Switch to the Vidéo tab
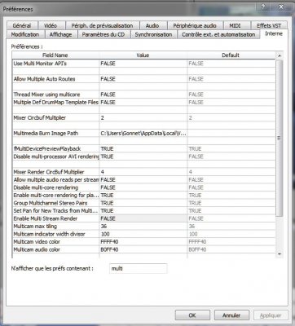The height and width of the screenshot is (326, 295). point(51,25)
